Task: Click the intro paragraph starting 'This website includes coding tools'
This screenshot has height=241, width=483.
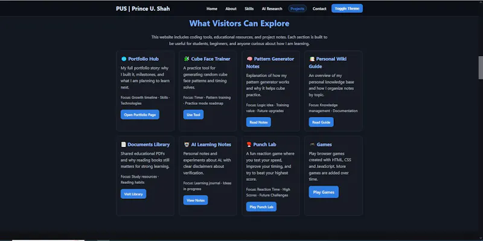Action: [239, 40]
